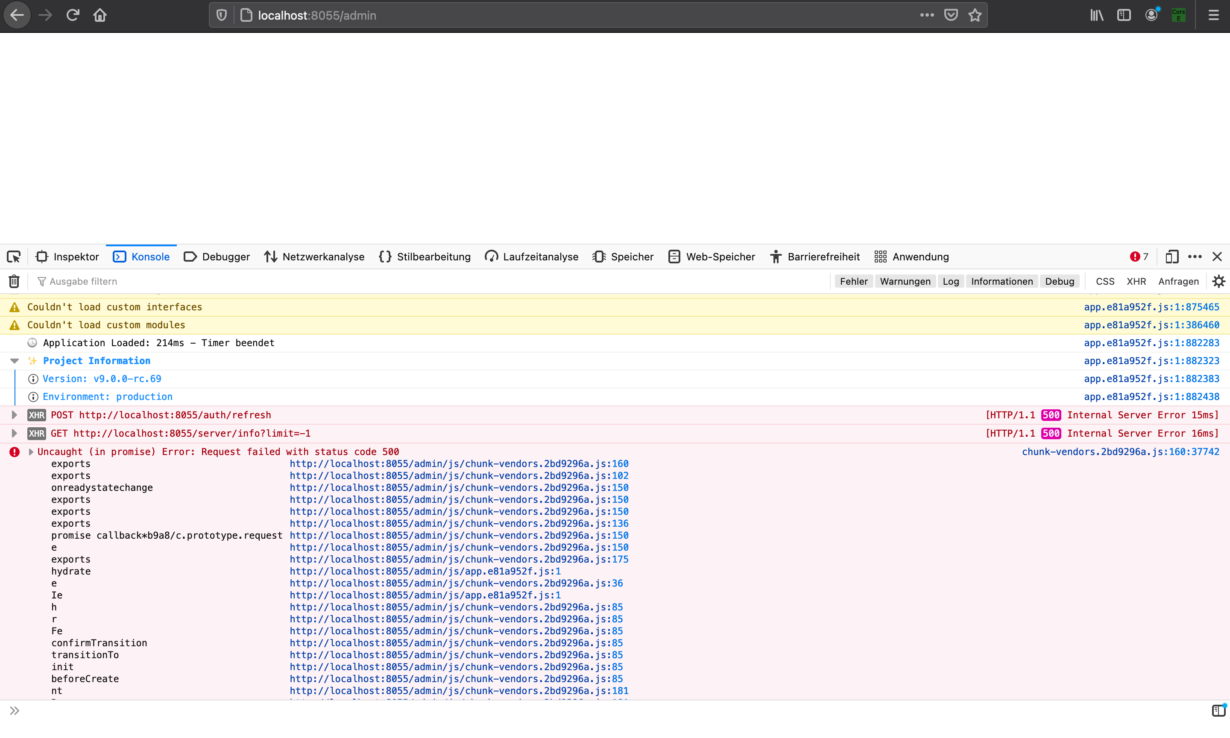This screenshot has width=1230, height=738.
Task: Open source link app.e81a952f.js:1:875465
Action: pos(1151,307)
